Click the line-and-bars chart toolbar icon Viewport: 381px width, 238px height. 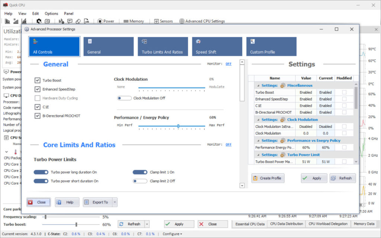(24, 21)
